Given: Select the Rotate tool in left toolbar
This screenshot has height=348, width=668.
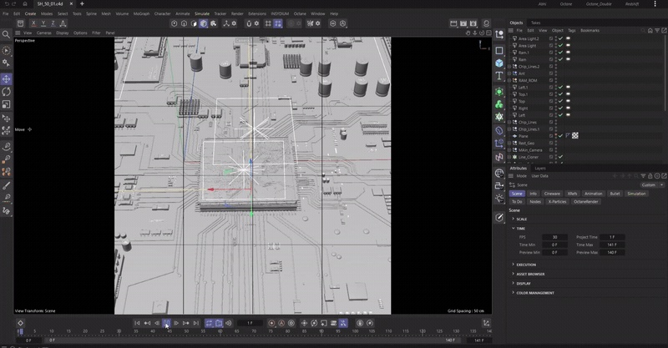Looking at the screenshot, I should point(7,92).
